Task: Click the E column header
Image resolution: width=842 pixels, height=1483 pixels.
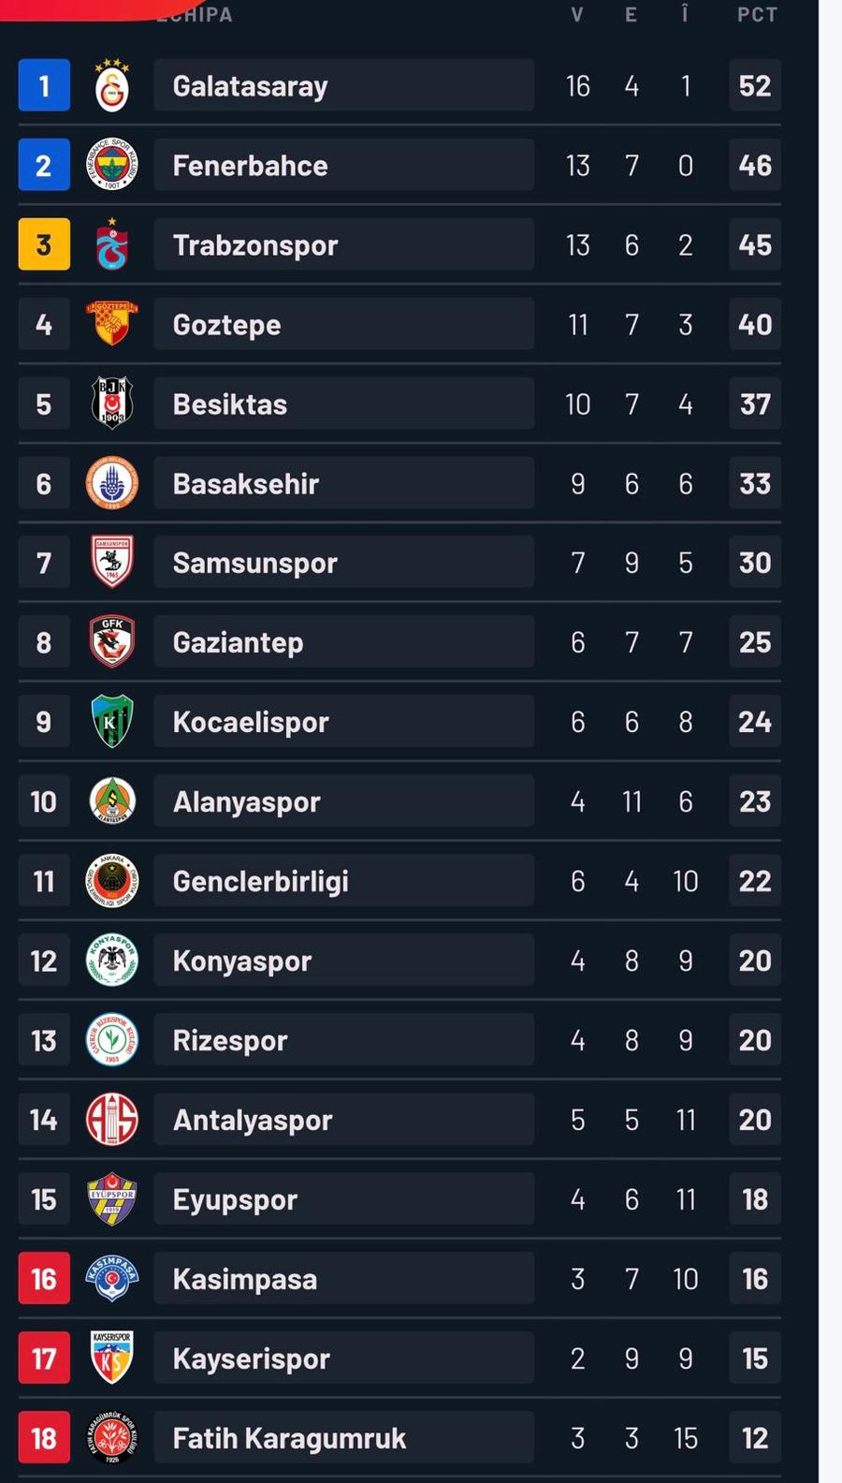Action: pyautogui.click(x=631, y=13)
